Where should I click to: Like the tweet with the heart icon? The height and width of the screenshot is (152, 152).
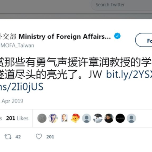[39, 137]
